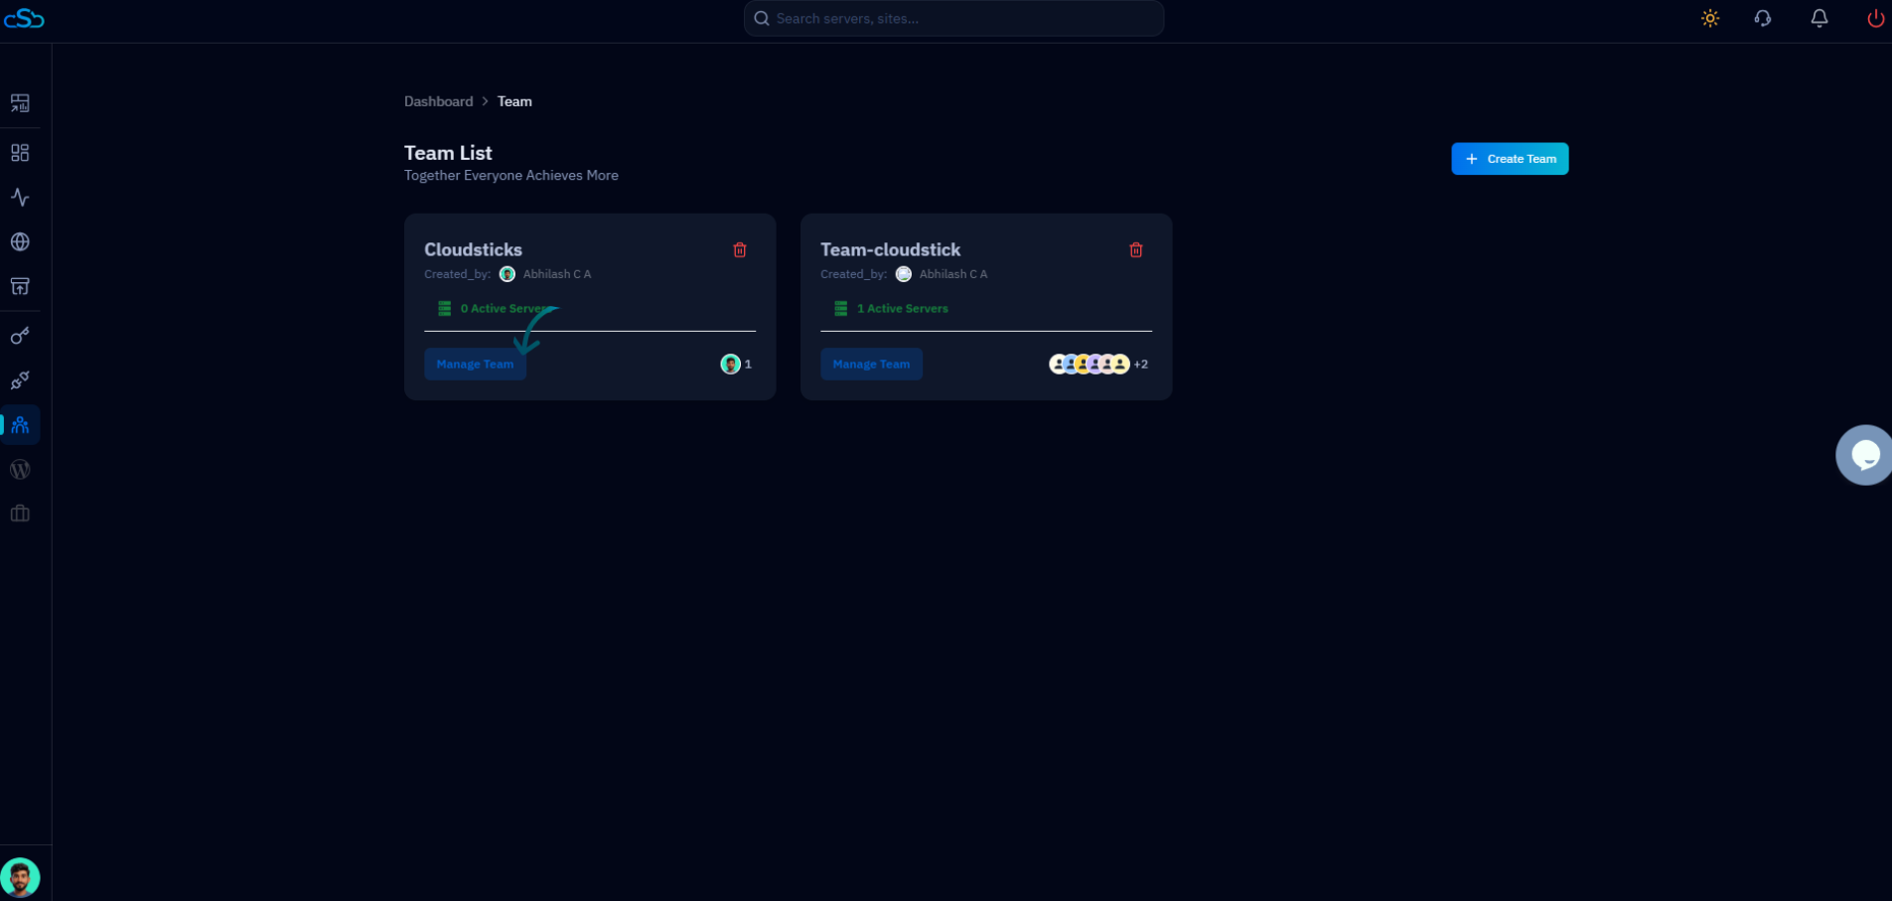Open the activity pulse sidebar icon
The image size is (1892, 901).
[20, 198]
